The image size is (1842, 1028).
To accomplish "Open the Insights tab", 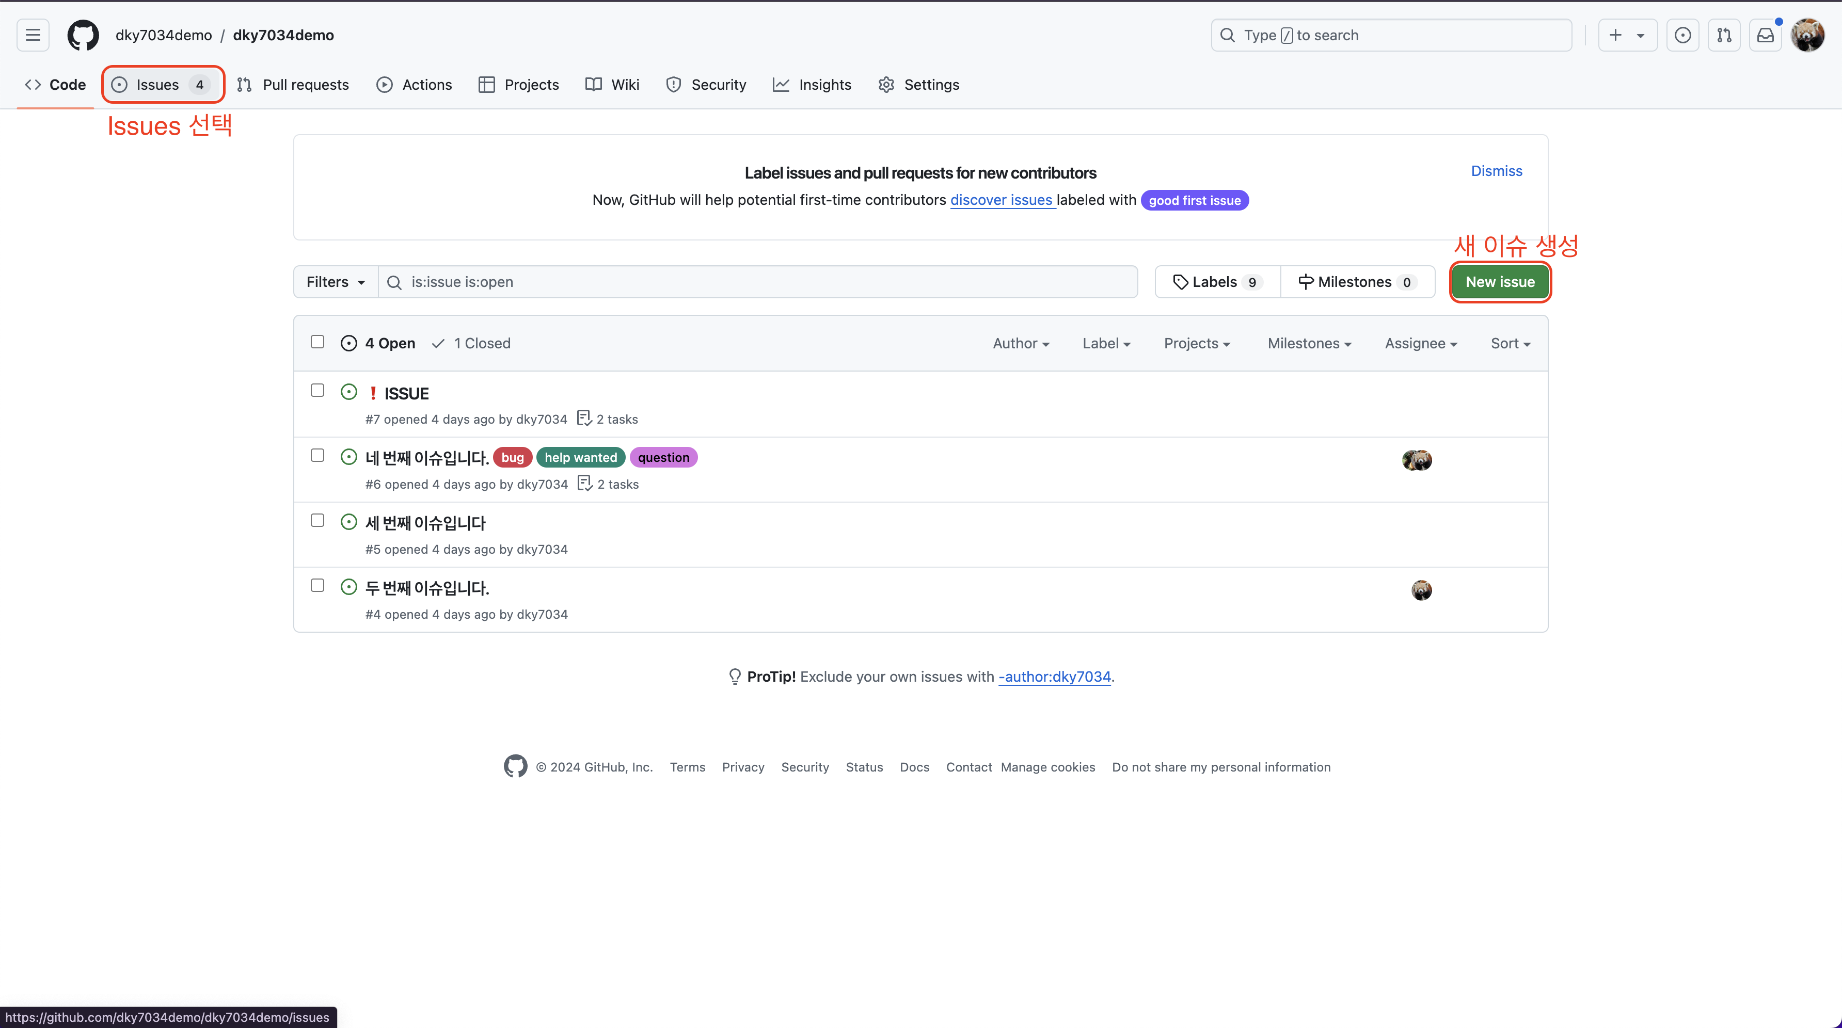I will coord(812,84).
